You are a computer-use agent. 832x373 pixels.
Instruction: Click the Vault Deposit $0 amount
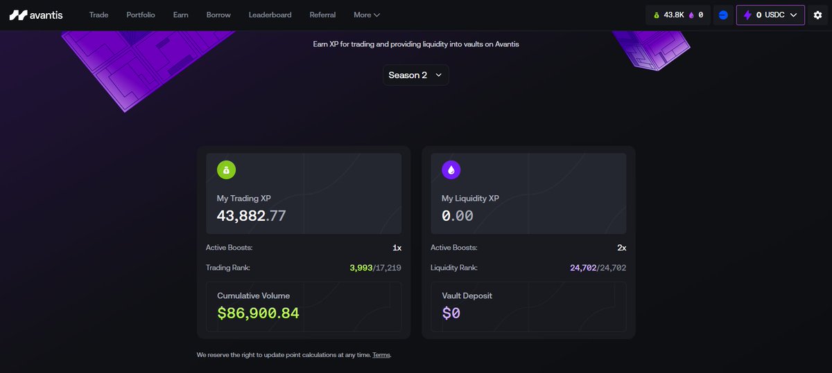point(451,313)
